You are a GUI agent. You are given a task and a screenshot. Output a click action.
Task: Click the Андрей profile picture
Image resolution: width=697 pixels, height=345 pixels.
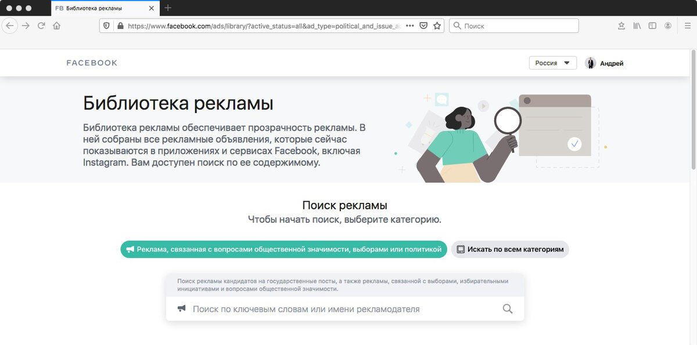[590, 63]
